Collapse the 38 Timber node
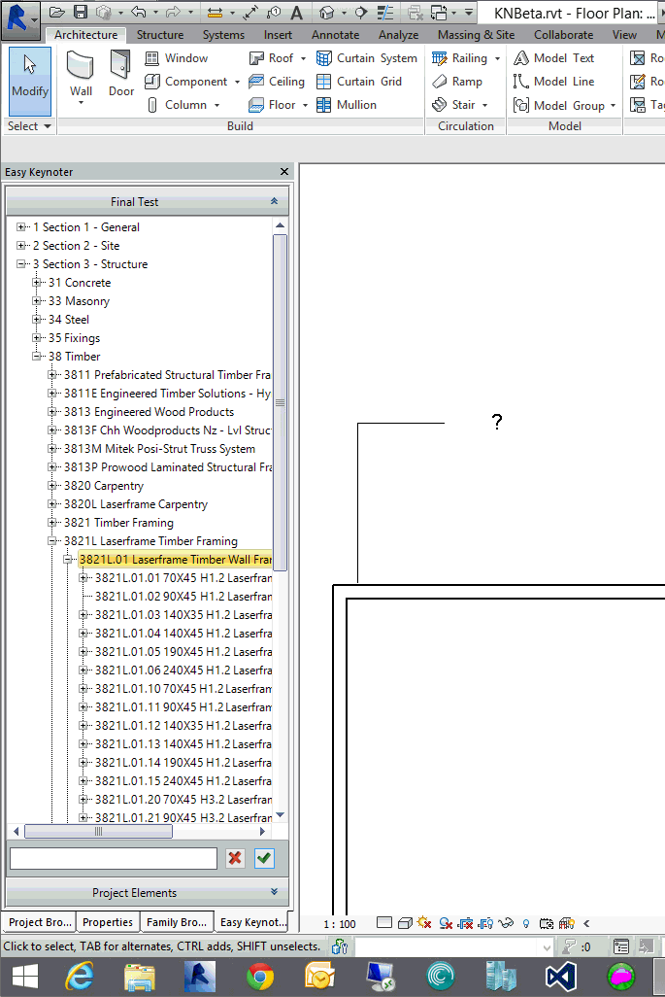Viewport: 665px width, 997px height. tap(37, 356)
